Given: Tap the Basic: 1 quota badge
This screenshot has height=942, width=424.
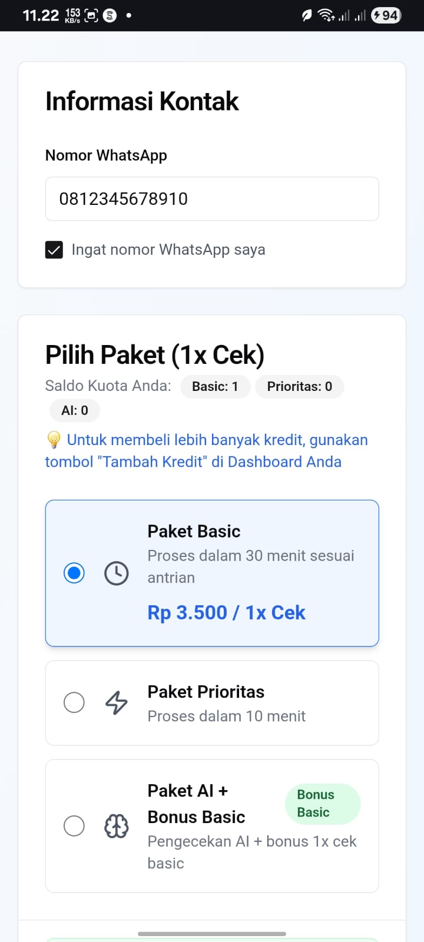Looking at the screenshot, I should click(215, 387).
